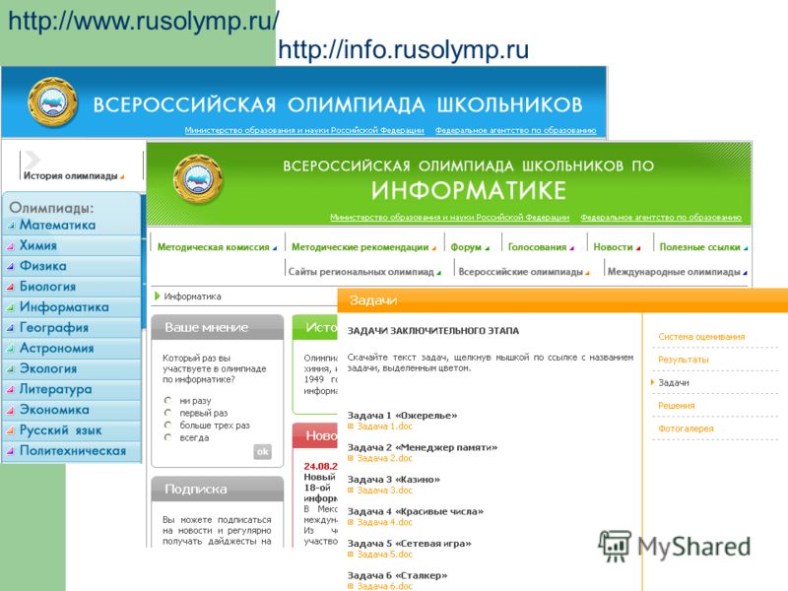Click the green arrow before Информатика breadcrumb
Image resolution: width=788 pixels, height=591 pixels.
pyautogui.click(x=158, y=296)
